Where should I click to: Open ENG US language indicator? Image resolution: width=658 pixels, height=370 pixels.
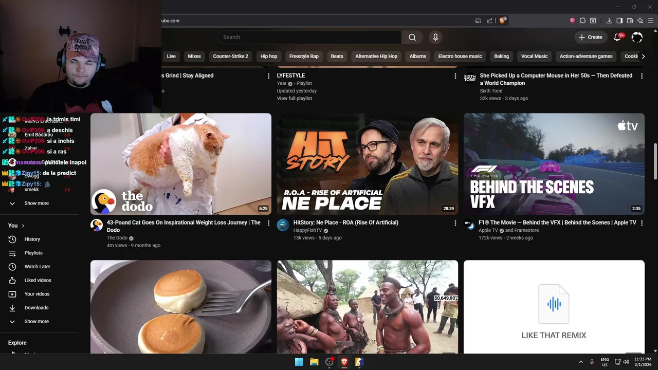(x=605, y=362)
